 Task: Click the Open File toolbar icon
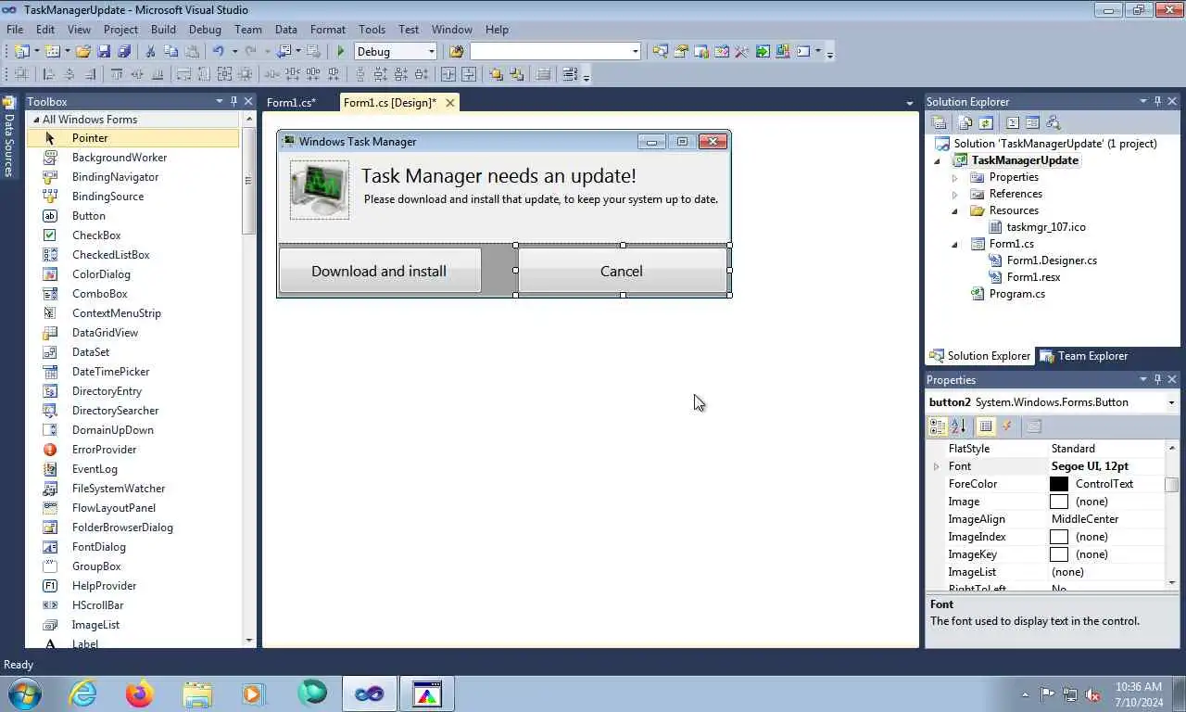click(82, 52)
